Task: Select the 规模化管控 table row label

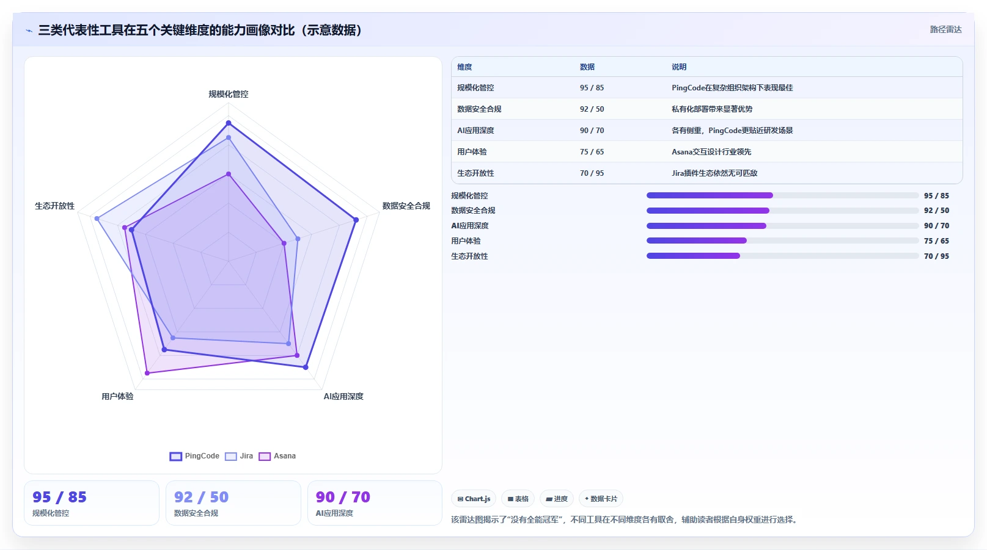Action: 475,88
